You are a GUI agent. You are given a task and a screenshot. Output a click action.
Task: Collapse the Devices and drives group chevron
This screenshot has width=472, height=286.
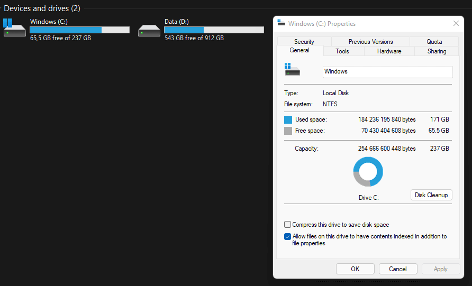click(1, 8)
